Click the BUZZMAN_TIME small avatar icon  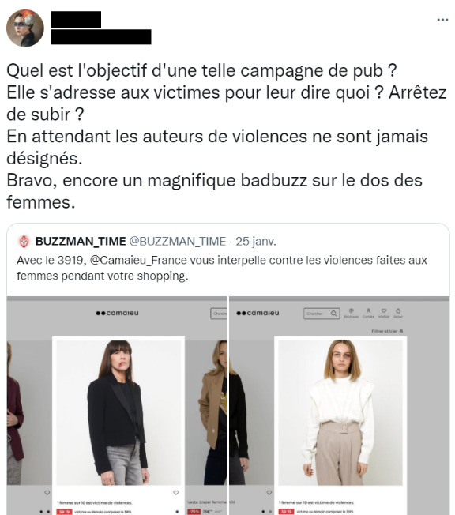pos(24,242)
